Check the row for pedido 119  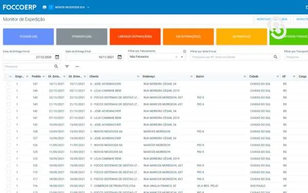click(x=9, y=172)
